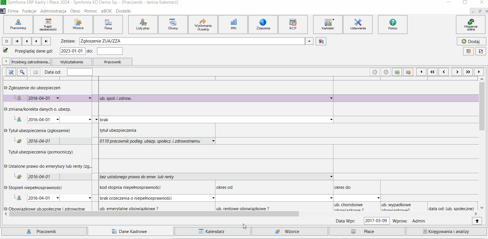The image size is (488, 239).
Task: Click the Wyrównania i Korekty icon
Action: [203, 25]
